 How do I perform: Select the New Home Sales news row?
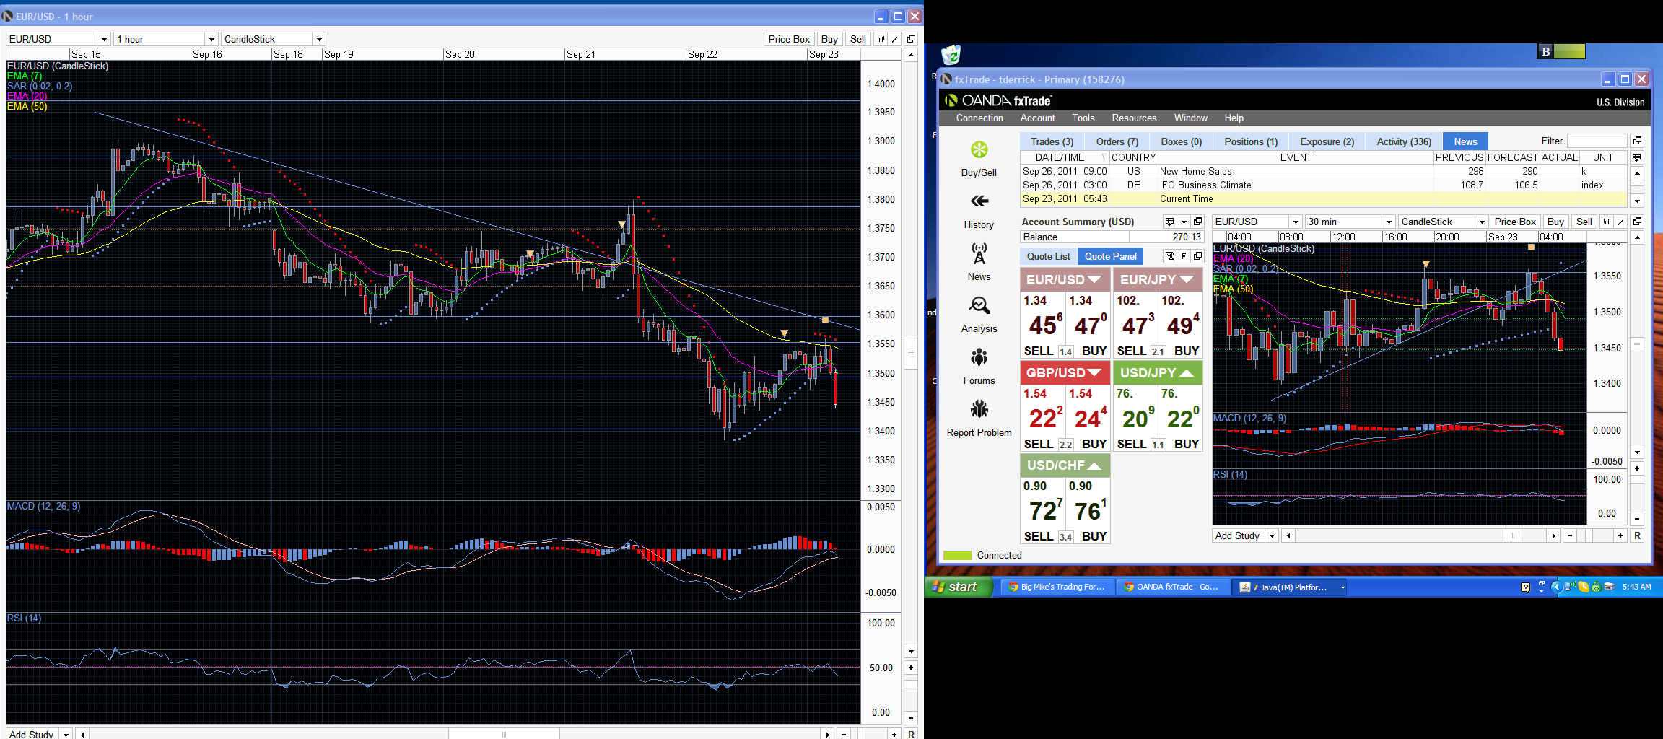point(1324,171)
